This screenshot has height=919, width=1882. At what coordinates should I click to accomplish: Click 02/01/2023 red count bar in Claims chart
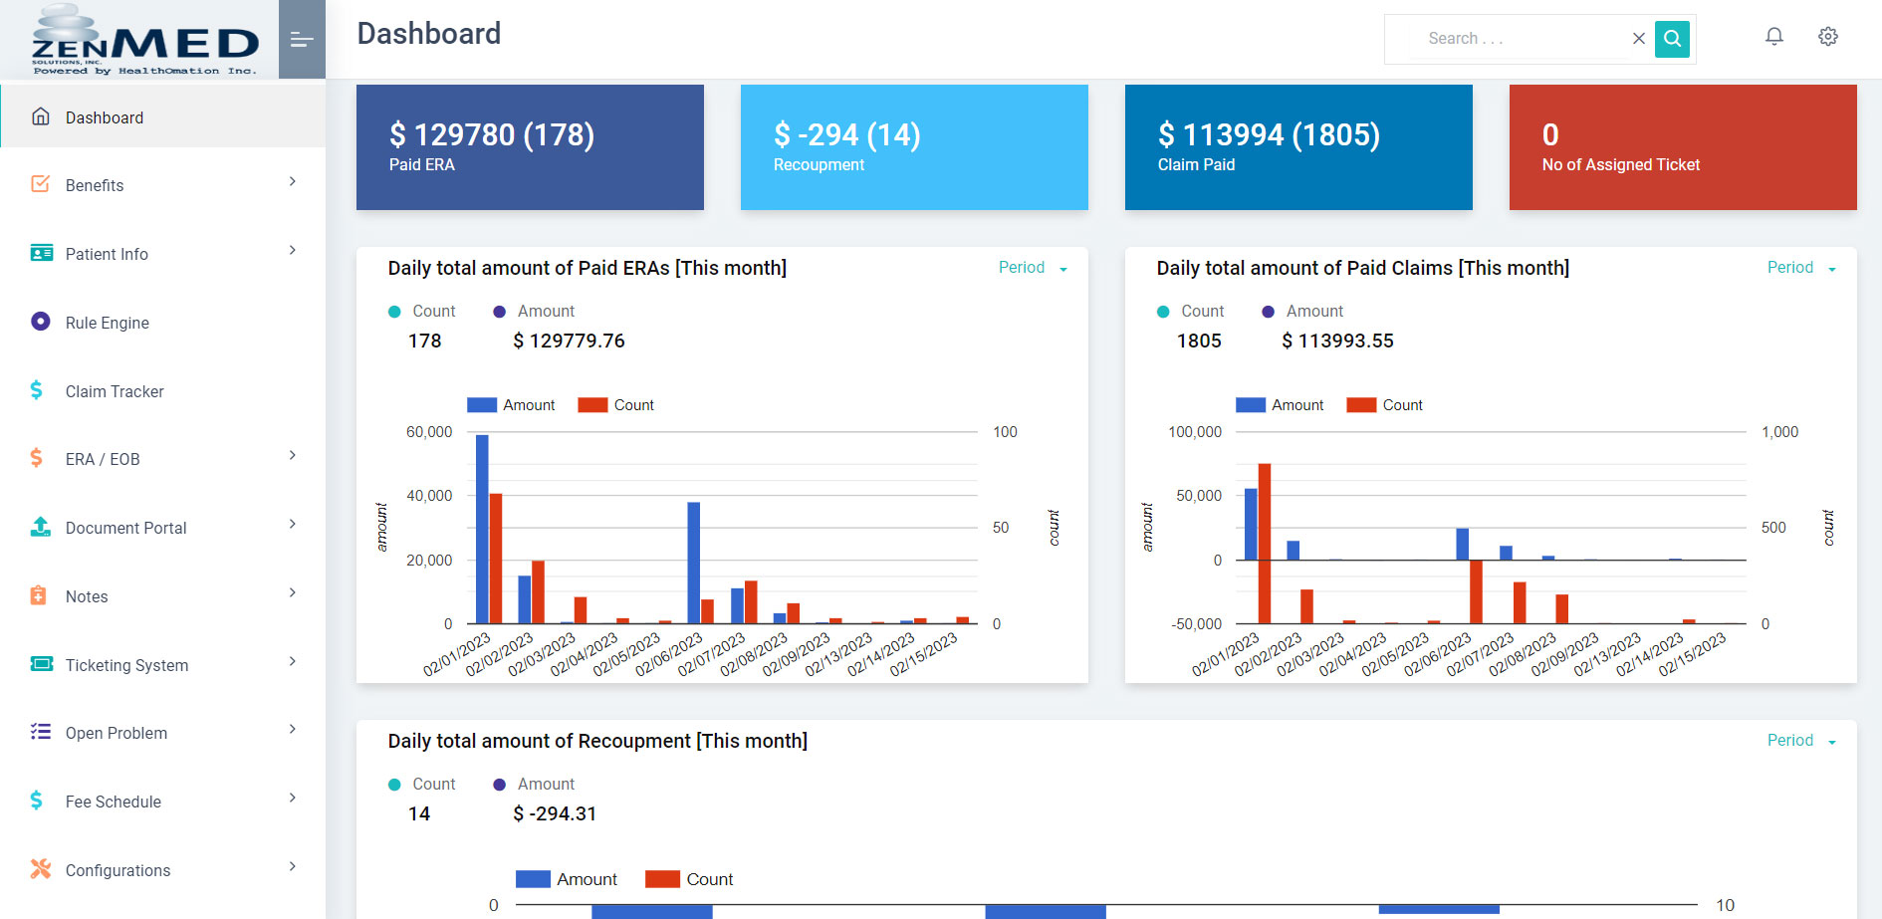click(1265, 544)
